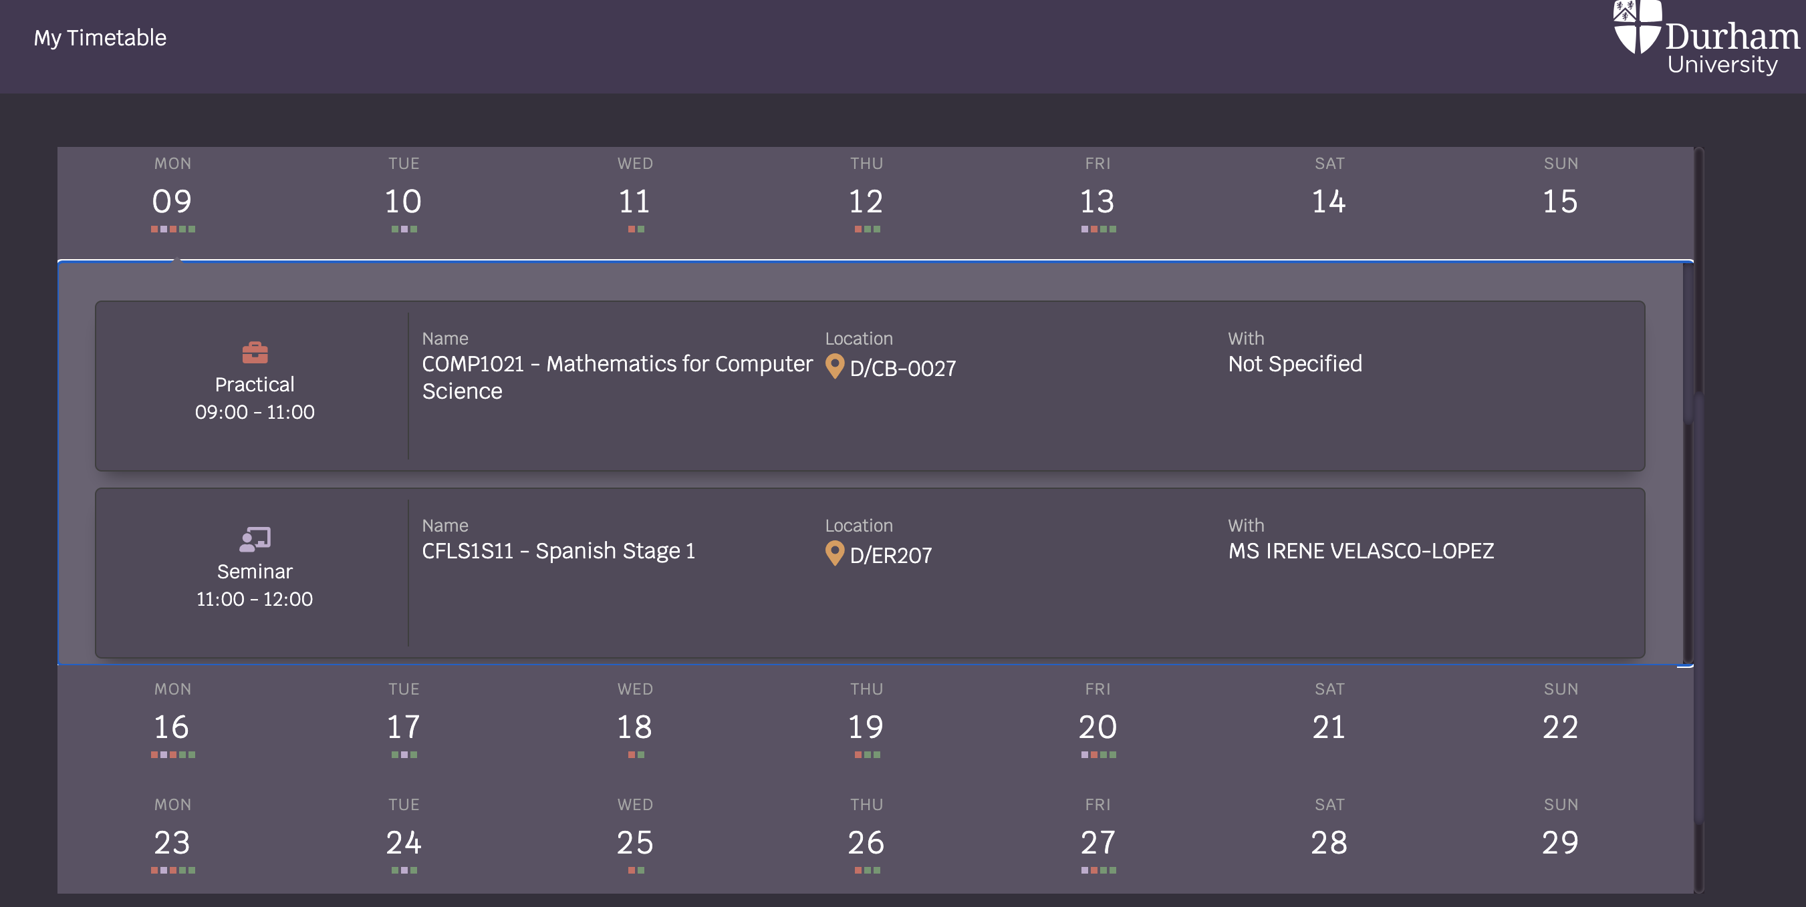This screenshot has height=907, width=1806.
Task: Click the Durham University logo
Action: [1706, 39]
